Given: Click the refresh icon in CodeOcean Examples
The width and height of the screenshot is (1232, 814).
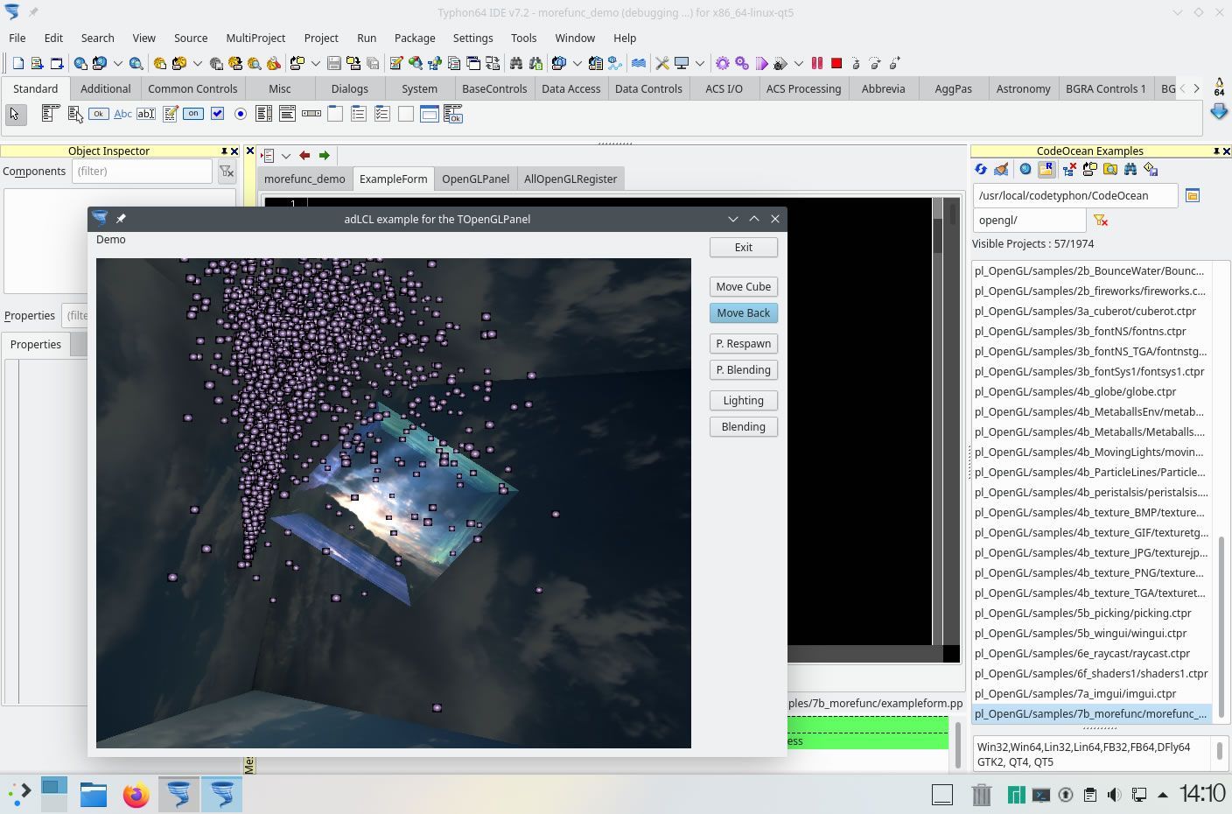Looking at the screenshot, I should (981, 169).
